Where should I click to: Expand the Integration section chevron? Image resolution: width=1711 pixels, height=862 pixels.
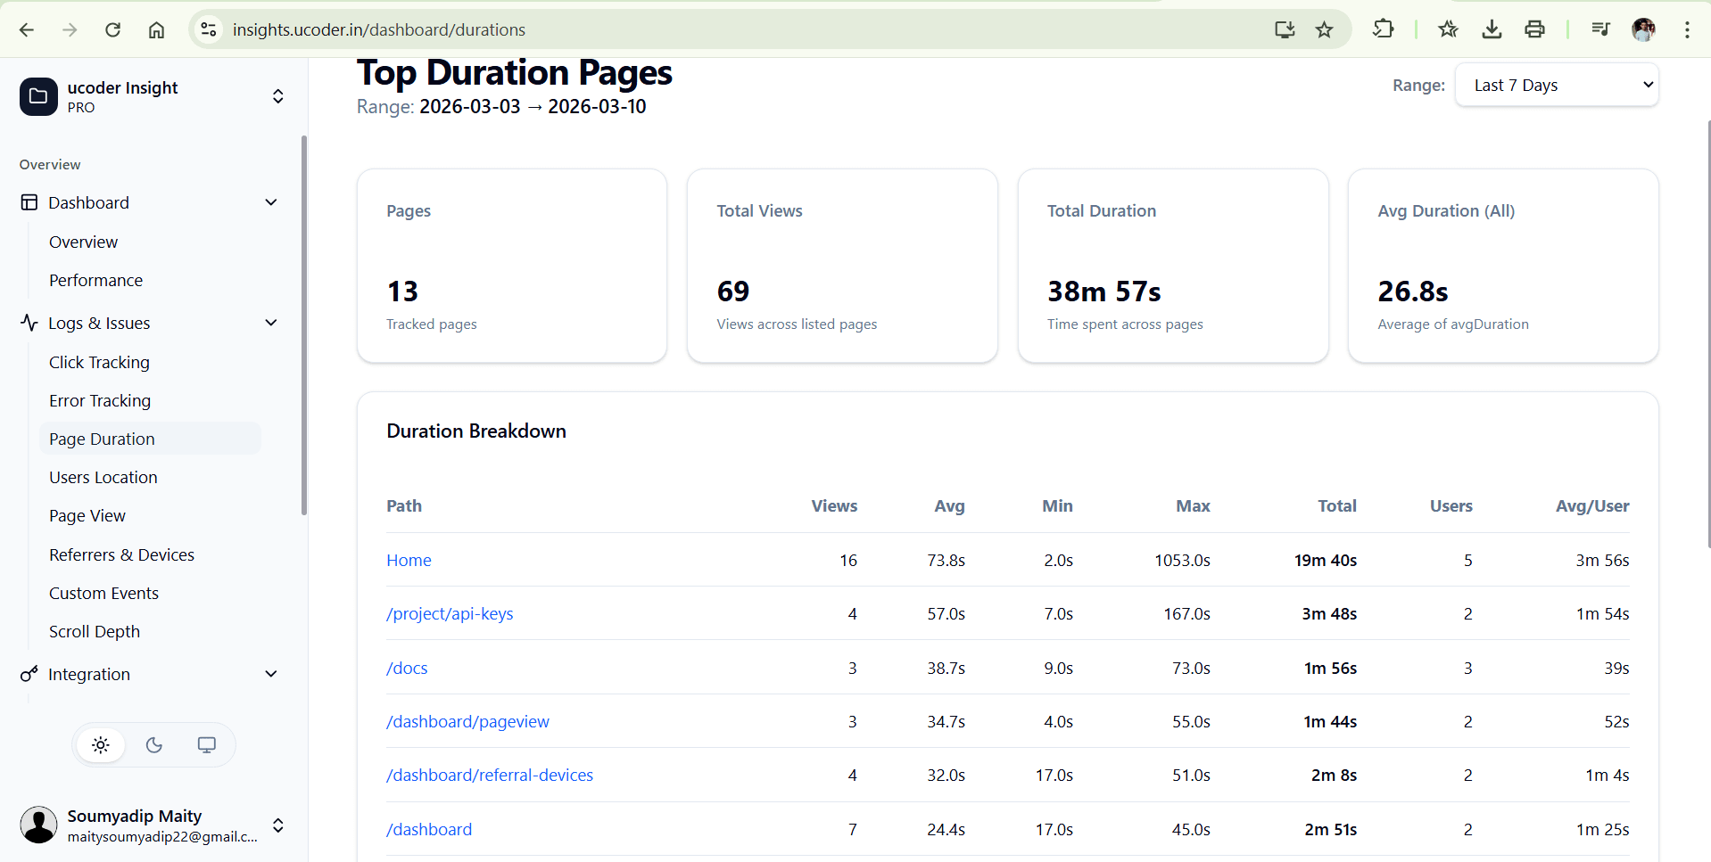pos(271,674)
